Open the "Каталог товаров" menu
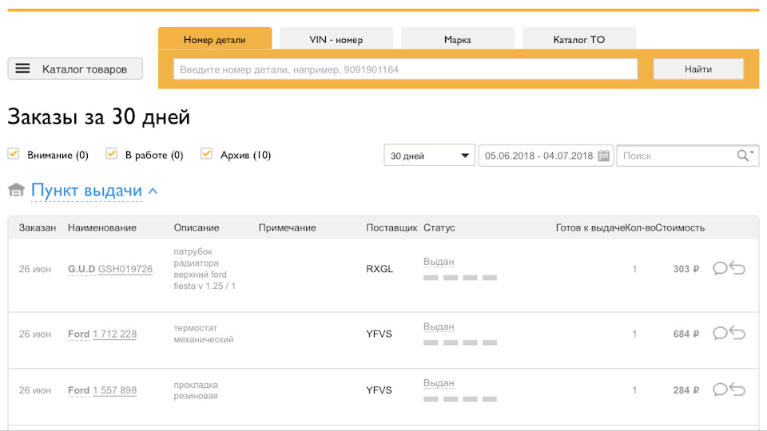767x431 pixels. [75, 69]
